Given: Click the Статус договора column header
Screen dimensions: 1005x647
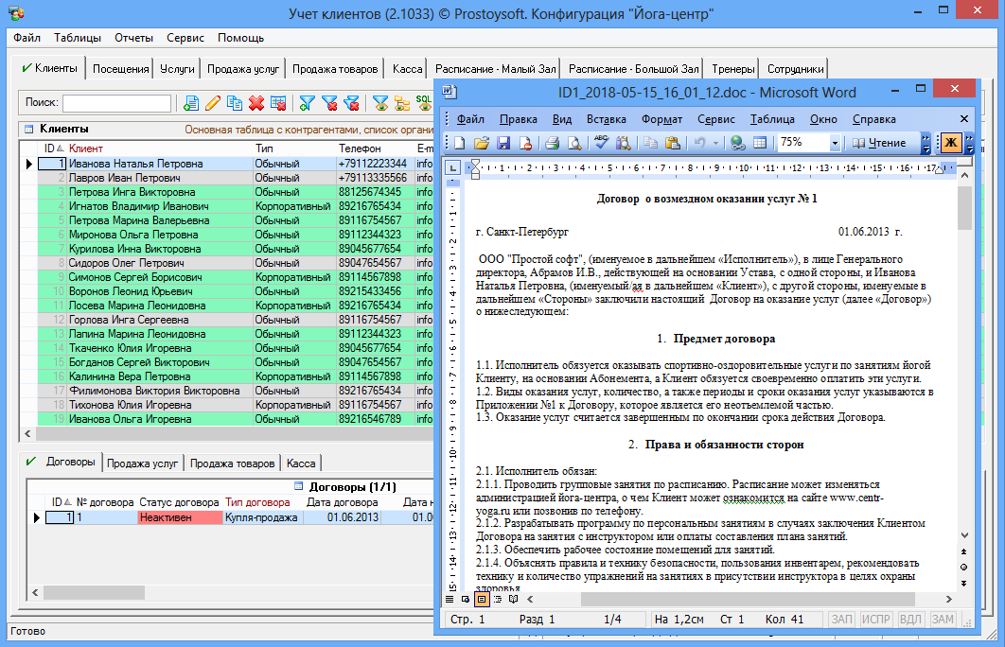Looking at the screenshot, I should point(180,502).
